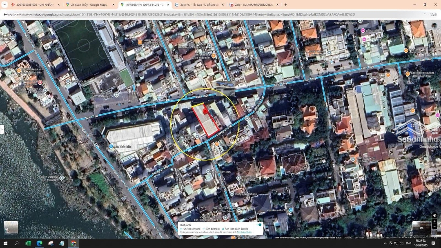441x248 pixels.
Task: Click the Windows Start button
Action: [6, 244]
